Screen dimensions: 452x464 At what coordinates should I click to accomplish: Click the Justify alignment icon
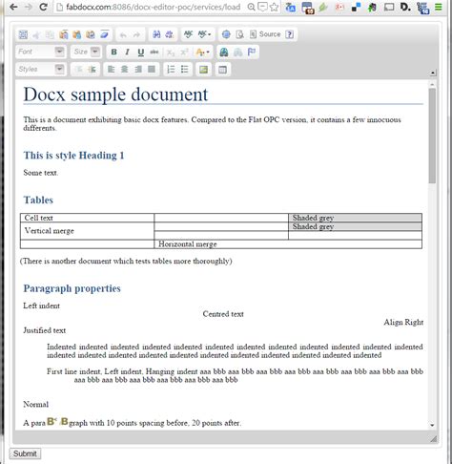pyautogui.click(x=152, y=69)
